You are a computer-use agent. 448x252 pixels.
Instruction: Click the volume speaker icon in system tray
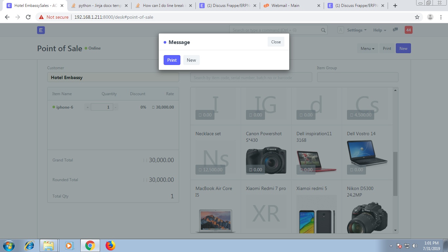click(x=415, y=246)
